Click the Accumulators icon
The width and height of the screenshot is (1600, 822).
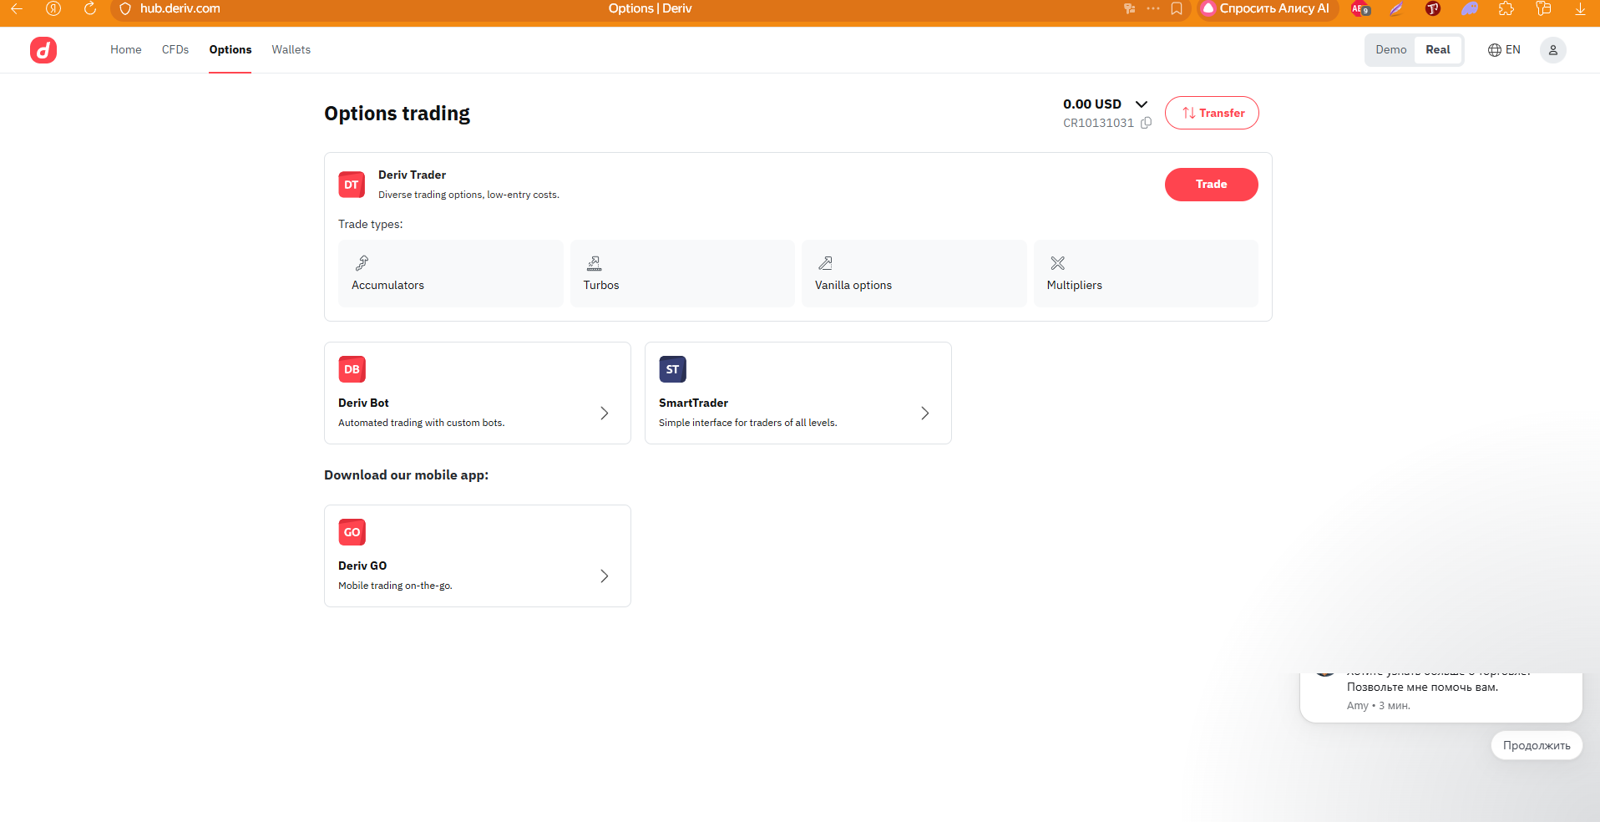click(x=362, y=263)
